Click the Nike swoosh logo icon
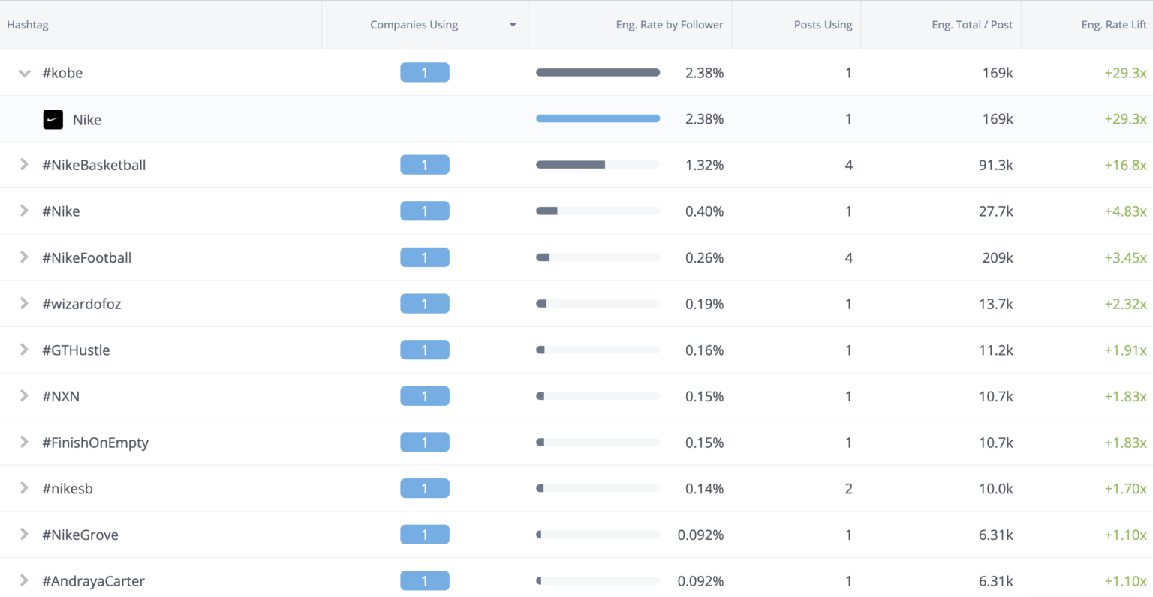 tap(53, 119)
